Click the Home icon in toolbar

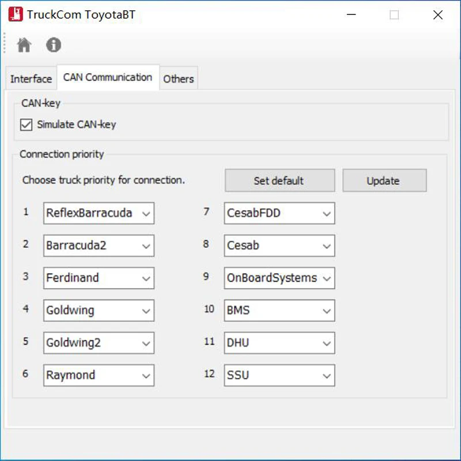coord(24,45)
